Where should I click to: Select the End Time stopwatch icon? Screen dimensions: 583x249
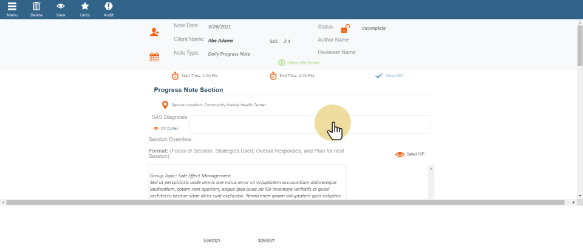tap(273, 76)
